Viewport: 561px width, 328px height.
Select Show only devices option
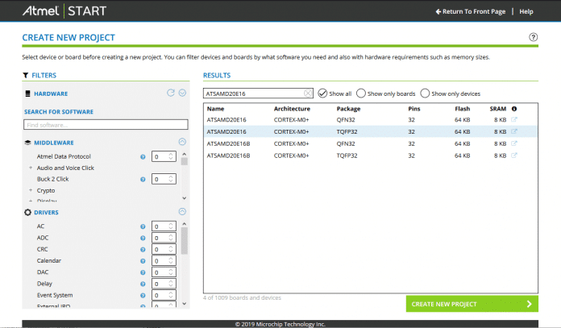(x=425, y=93)
